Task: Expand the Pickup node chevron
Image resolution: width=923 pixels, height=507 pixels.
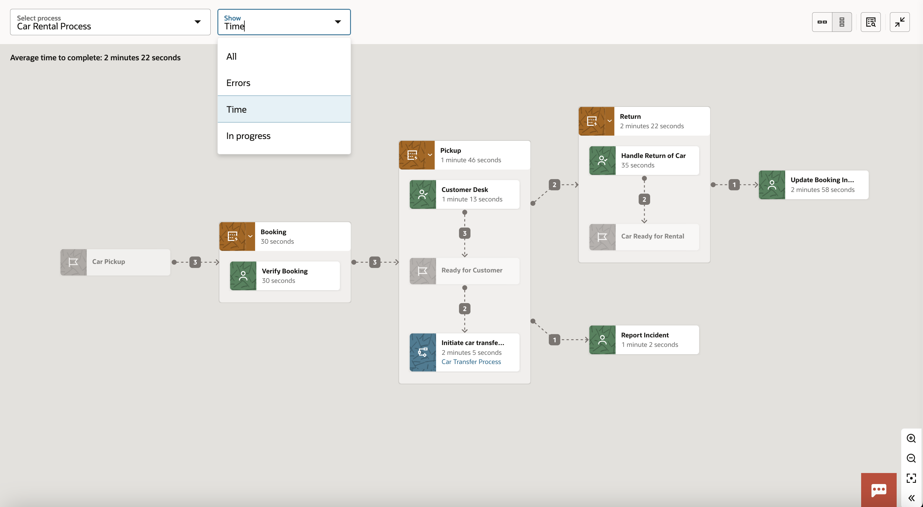Action: [430, 155]
